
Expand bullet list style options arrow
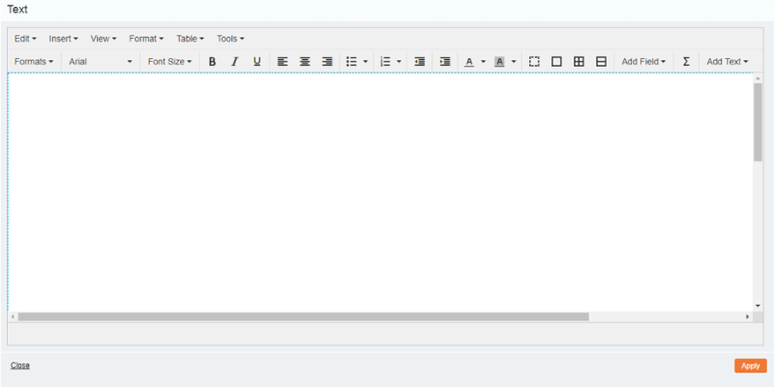click(x=366, y=62)
